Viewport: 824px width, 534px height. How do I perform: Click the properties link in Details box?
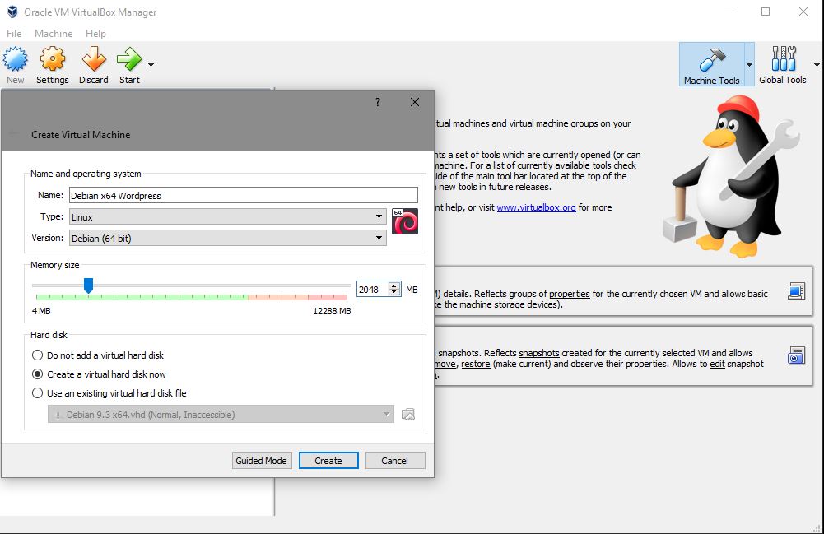pos(569,294)
